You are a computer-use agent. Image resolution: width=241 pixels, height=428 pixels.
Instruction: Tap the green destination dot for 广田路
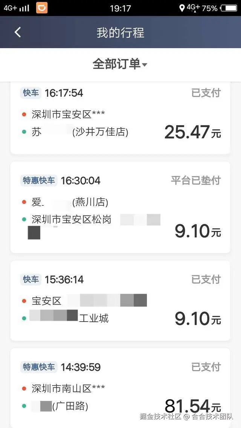(24, 406)
